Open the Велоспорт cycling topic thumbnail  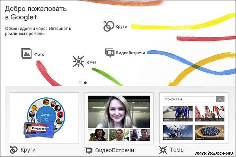click(178, 113)
